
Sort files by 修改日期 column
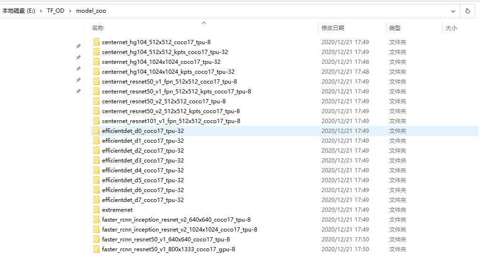tap(333, 28)
